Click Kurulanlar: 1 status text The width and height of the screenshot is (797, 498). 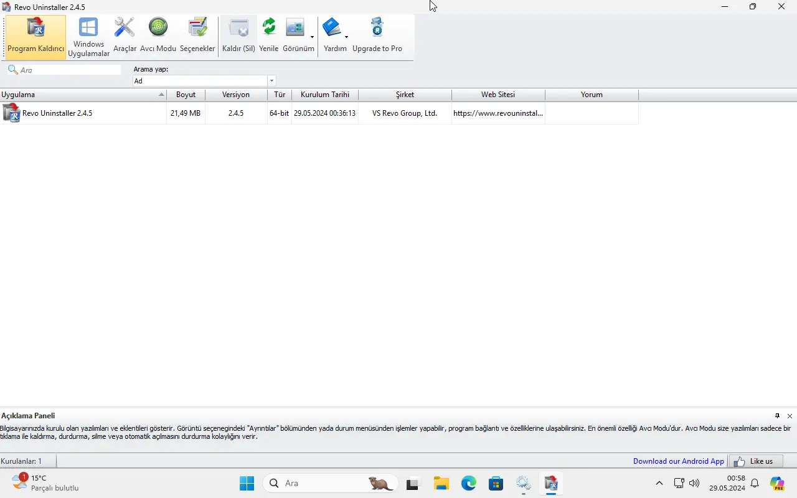(21, 461)
